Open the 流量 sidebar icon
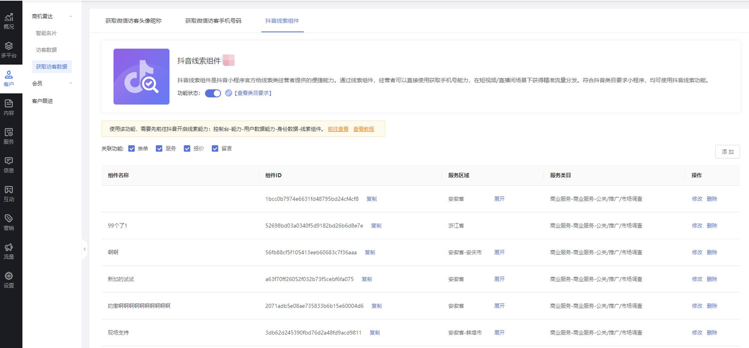The width and height of the screenshot is (749, 348). pos(9,251)
